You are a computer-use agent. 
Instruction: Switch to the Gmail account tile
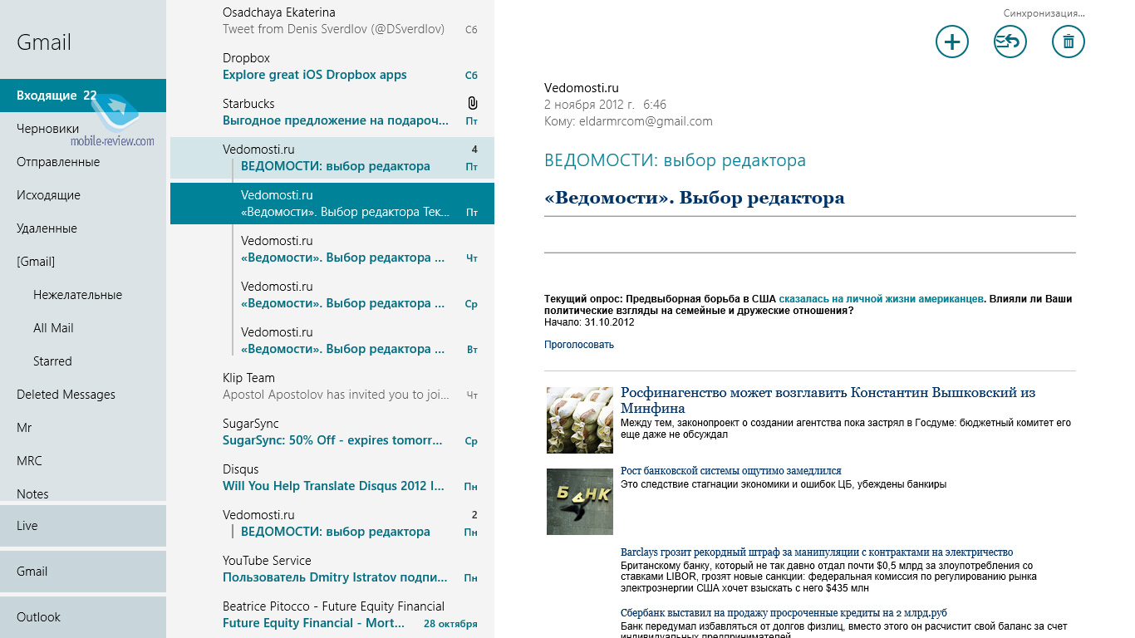pyautogui.click(x=83, y=572)
